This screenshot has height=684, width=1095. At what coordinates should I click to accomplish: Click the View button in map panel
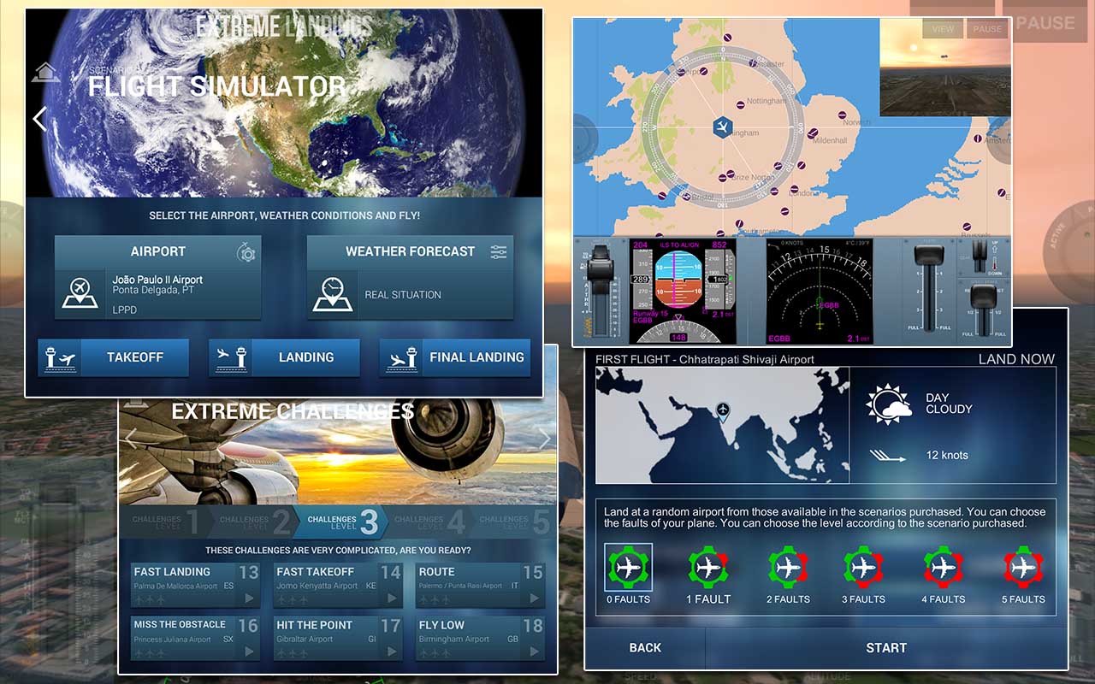943,28
